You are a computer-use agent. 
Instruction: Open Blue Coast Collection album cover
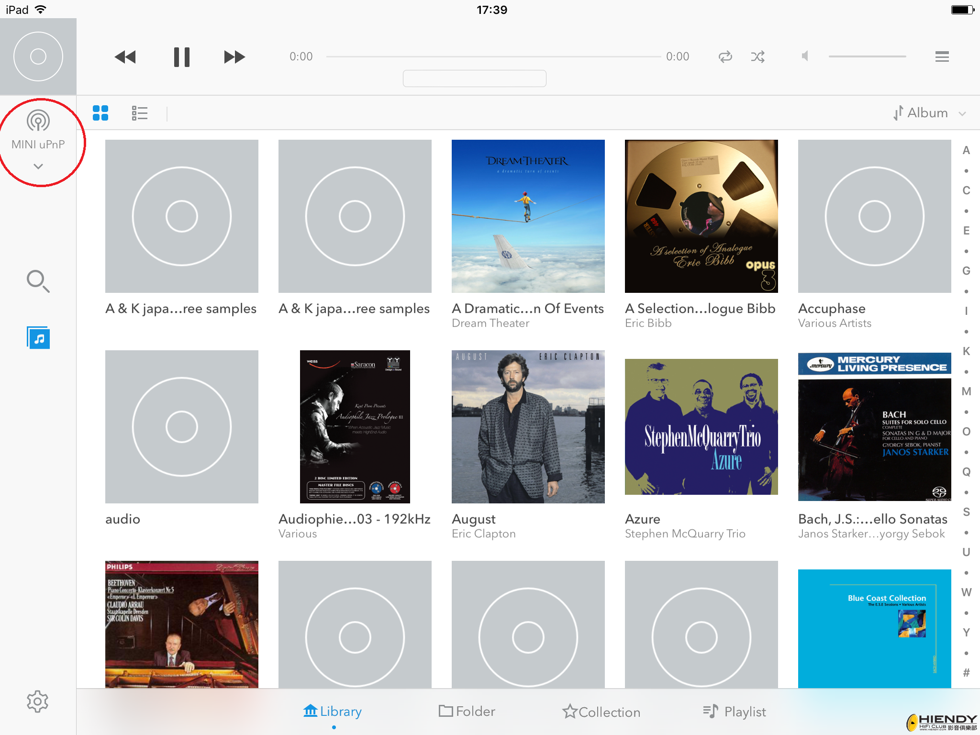(875, 629)
